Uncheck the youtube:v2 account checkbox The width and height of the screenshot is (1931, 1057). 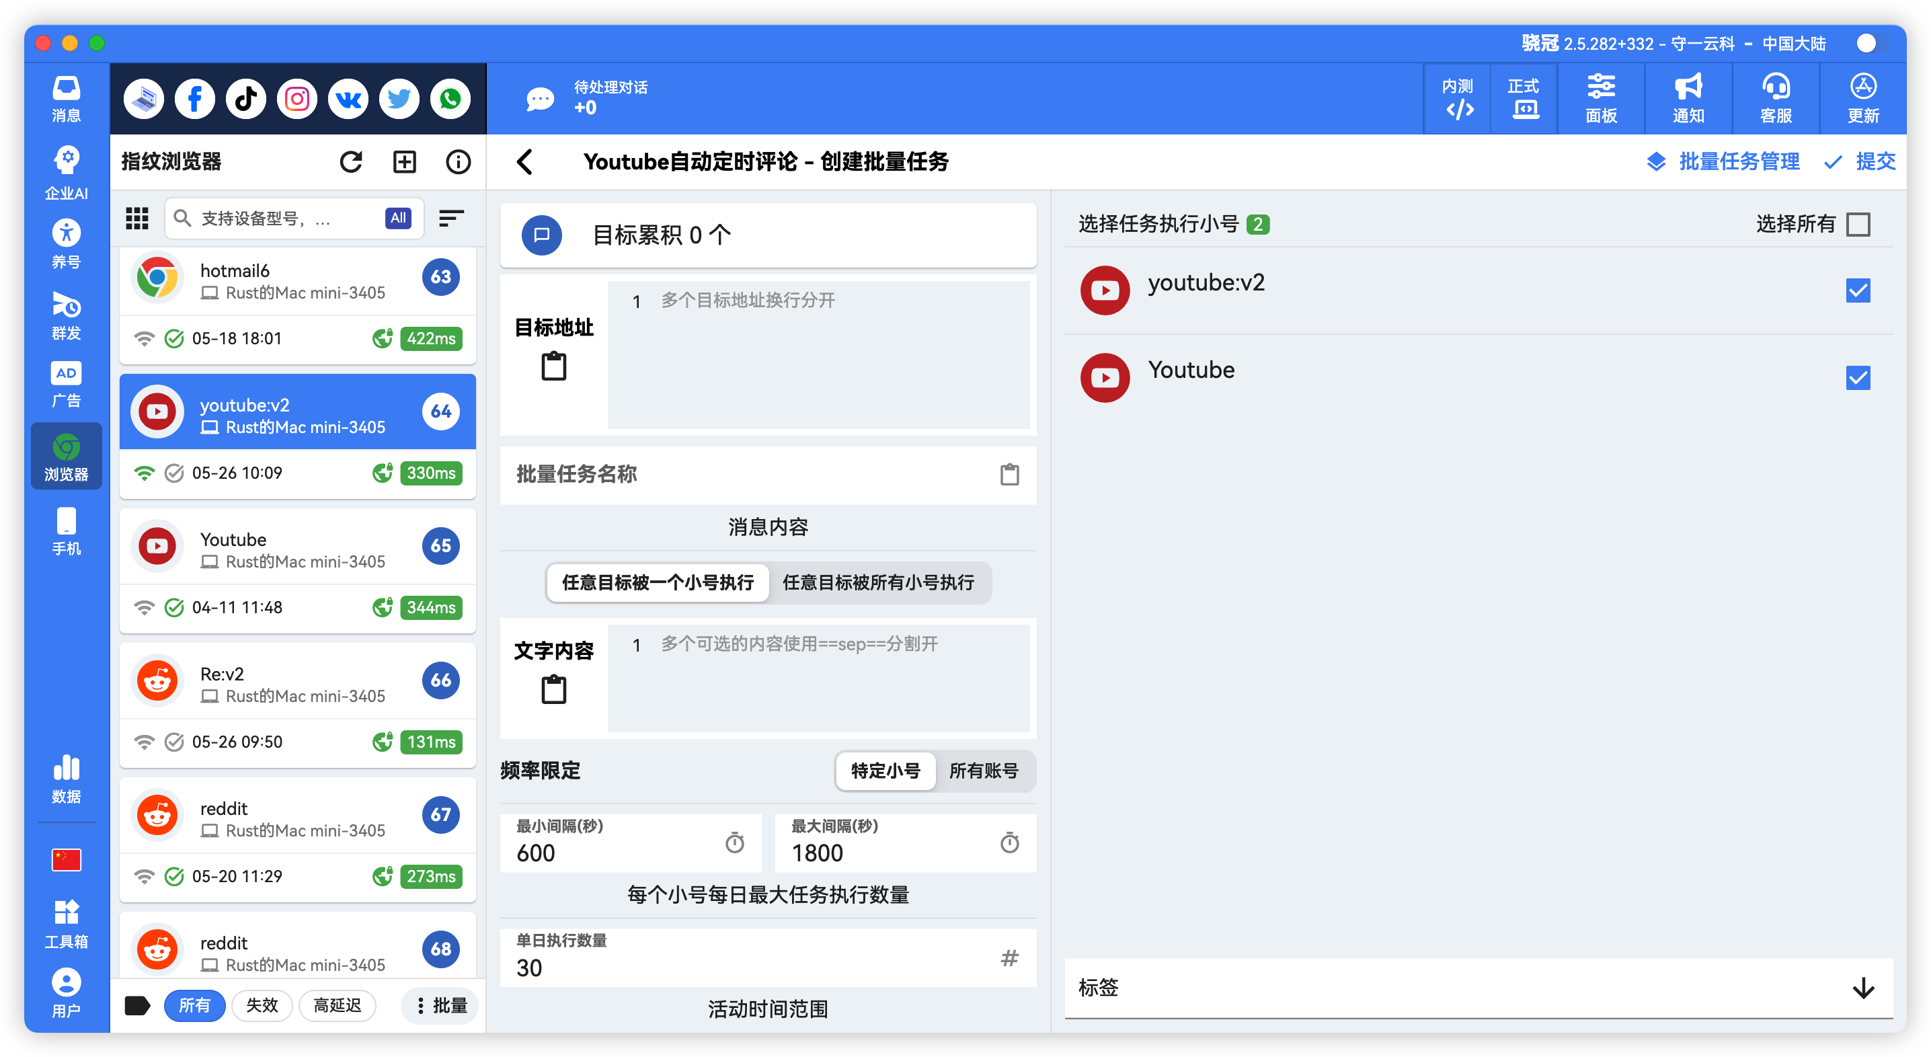tap(1858, 290)
